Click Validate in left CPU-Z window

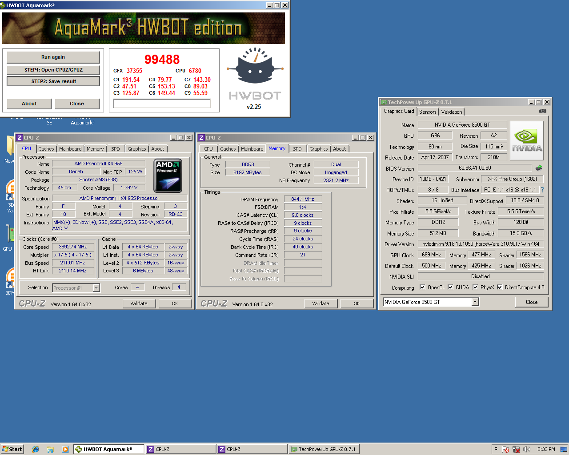coord(139,303)
